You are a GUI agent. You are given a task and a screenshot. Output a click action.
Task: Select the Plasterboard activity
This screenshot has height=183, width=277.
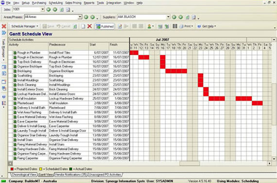pyautogui.click(x=25, y=103)
